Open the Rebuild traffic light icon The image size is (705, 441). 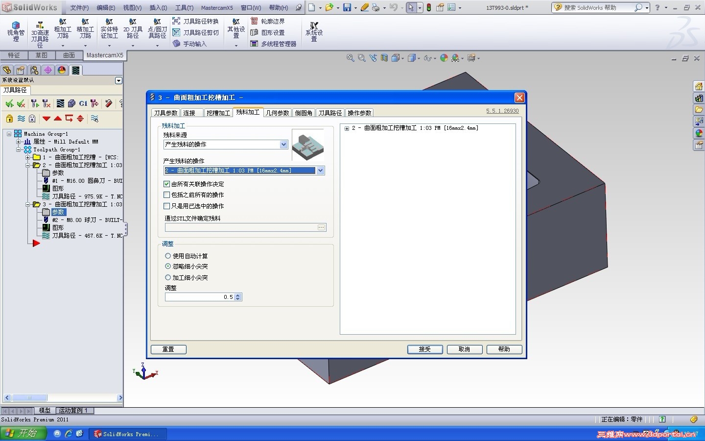pyautogui.click(x=429, y=7)
